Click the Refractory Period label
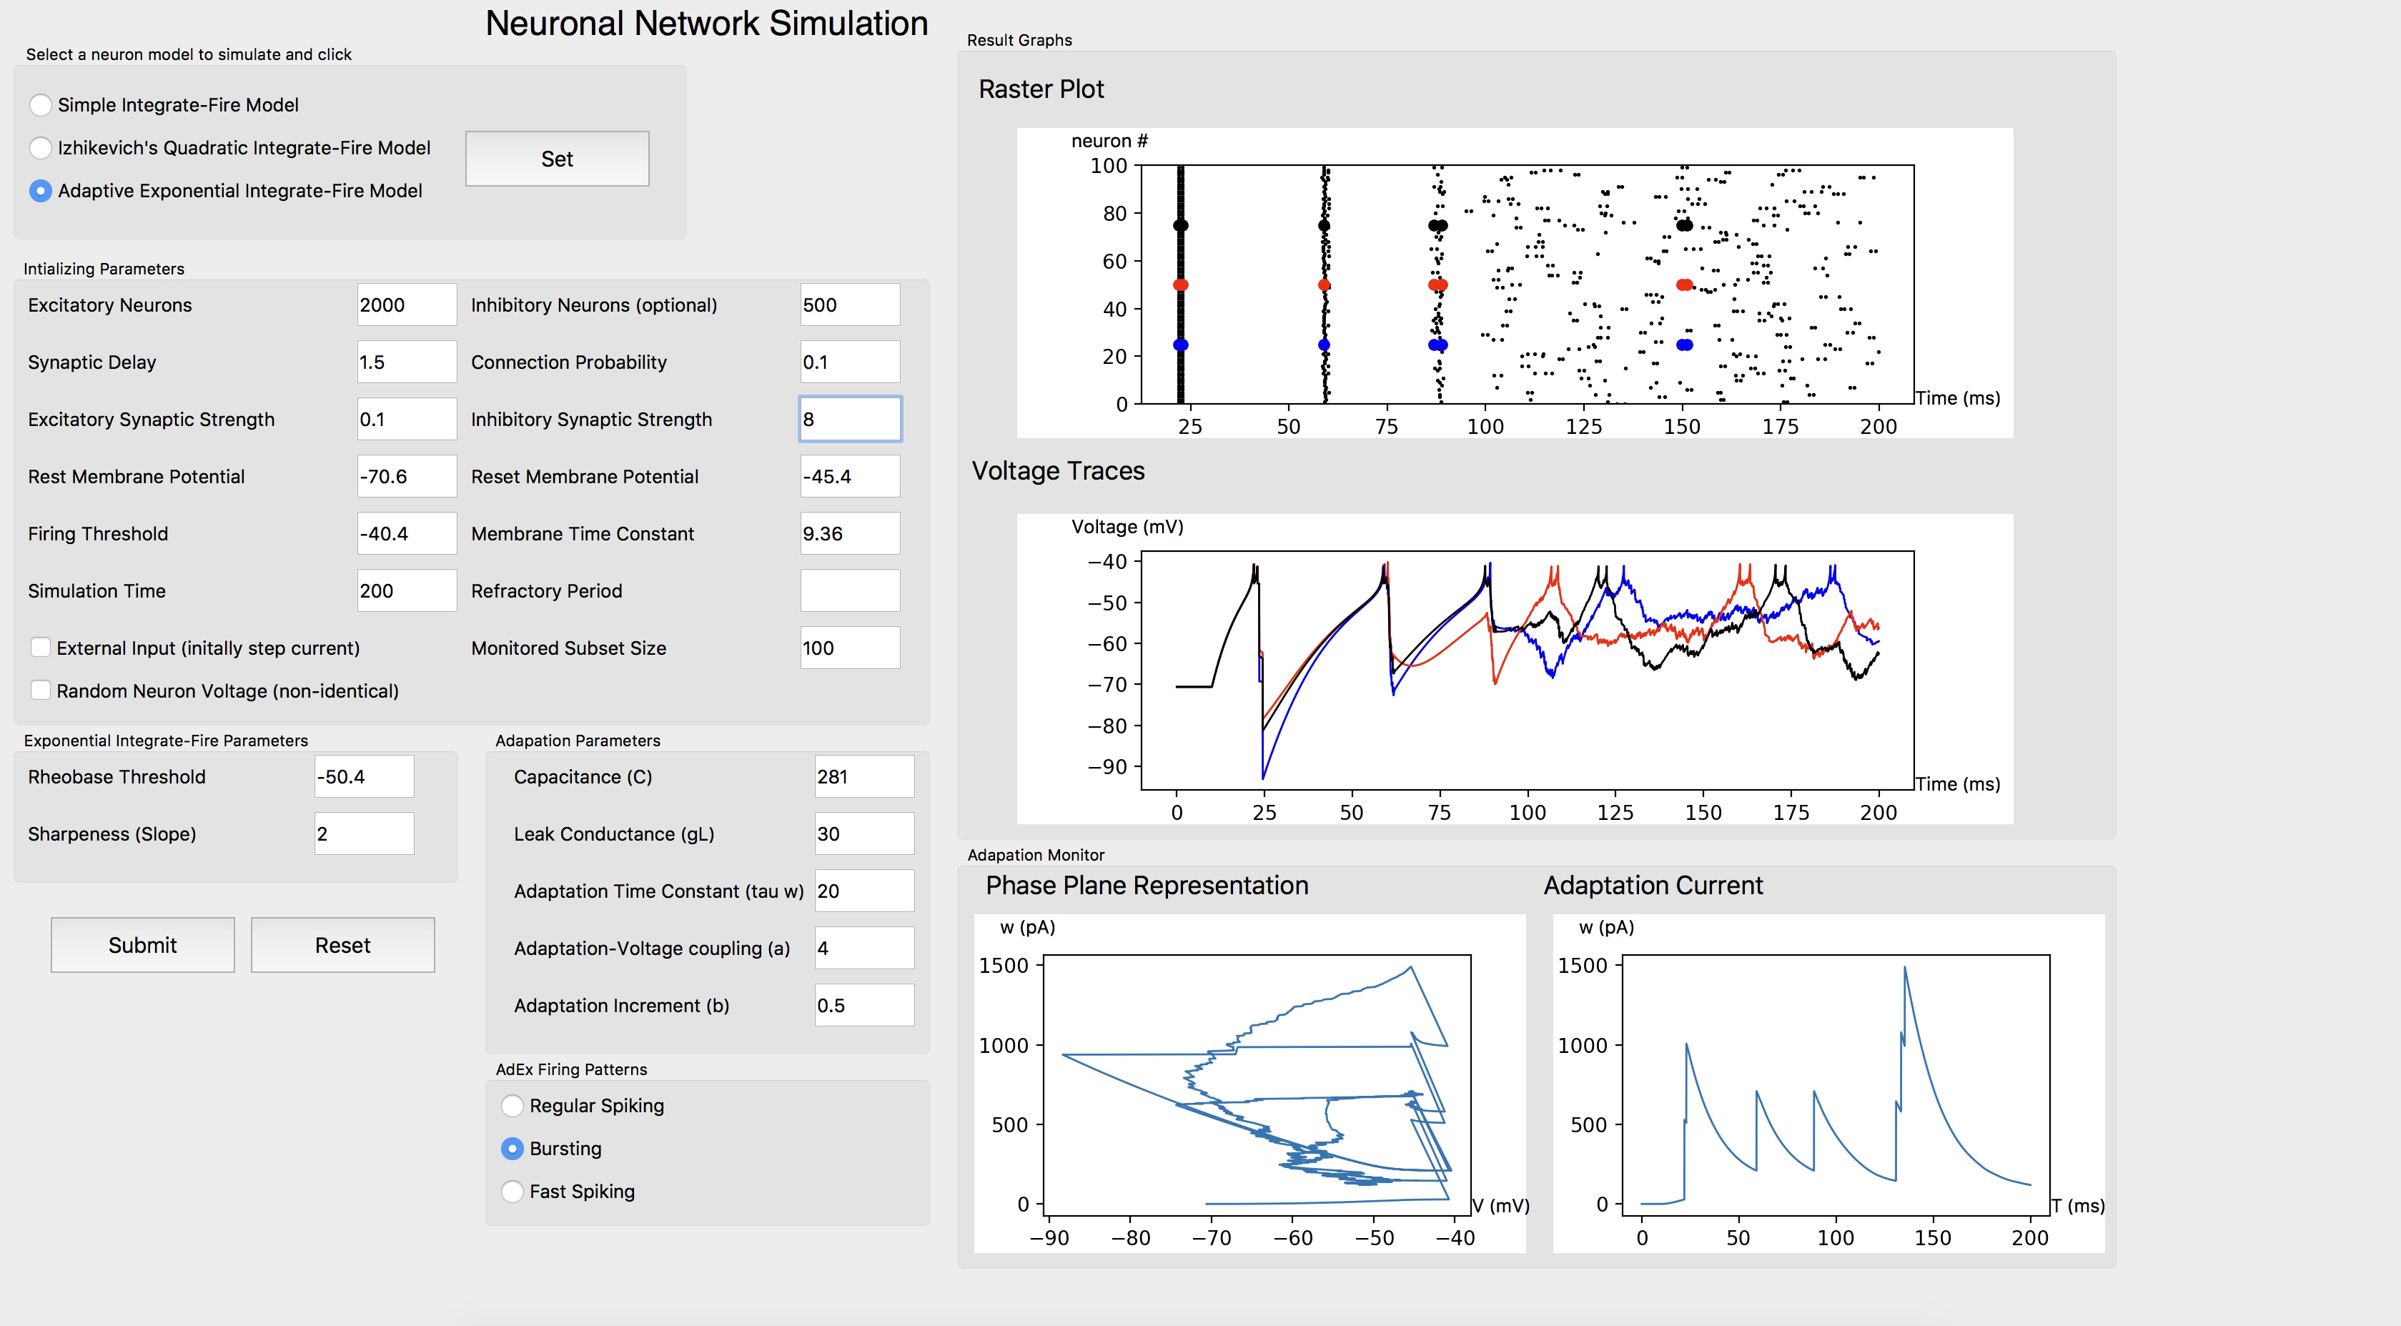 [546, 590]
